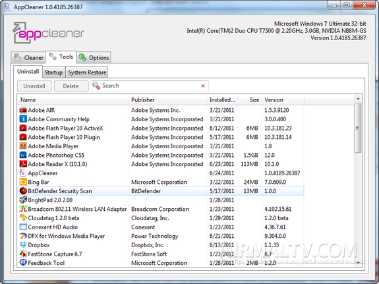Click the Adobe AIR app icon
The width and height of the screenshot is (379, 284).
coord(23,110)
